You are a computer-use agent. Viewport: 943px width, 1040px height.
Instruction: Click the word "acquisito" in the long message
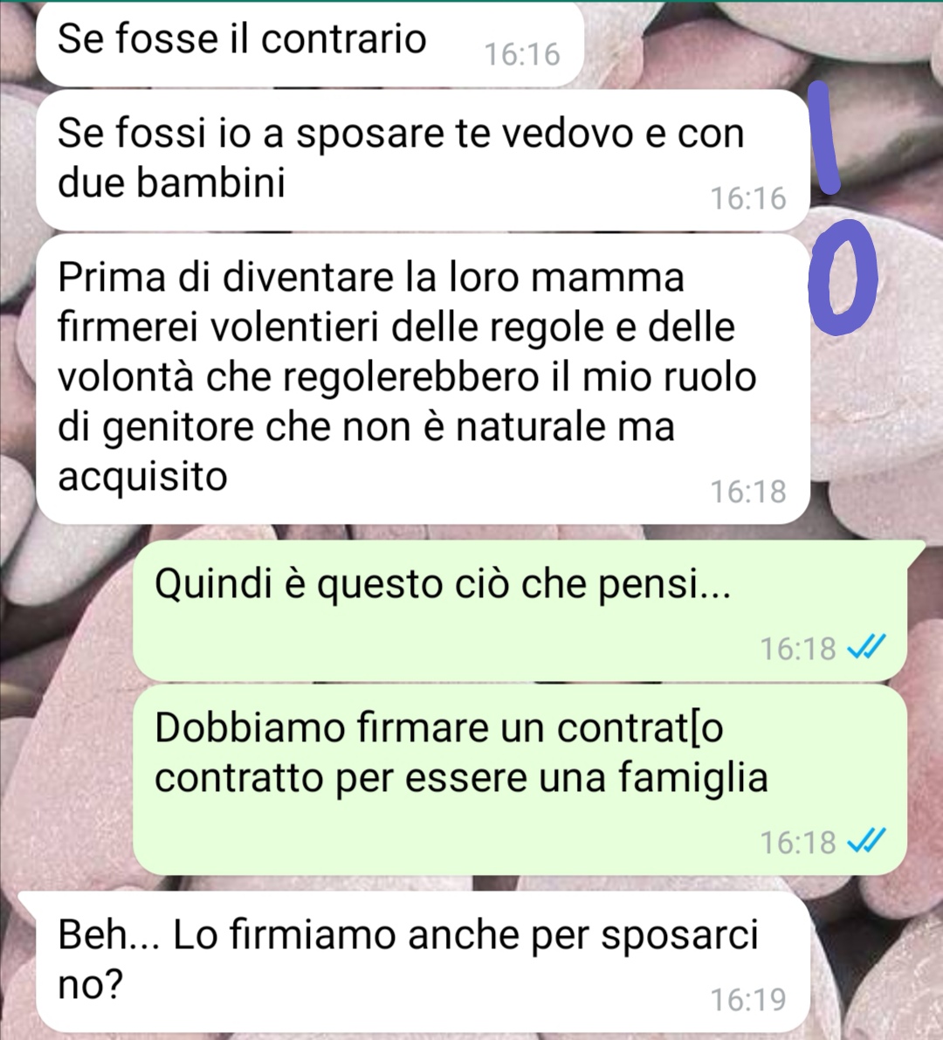coord(142,477)
